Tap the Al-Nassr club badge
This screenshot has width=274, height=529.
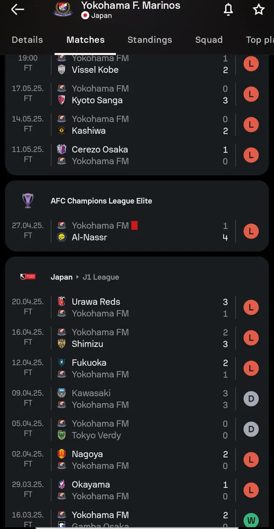coord(62,237)
